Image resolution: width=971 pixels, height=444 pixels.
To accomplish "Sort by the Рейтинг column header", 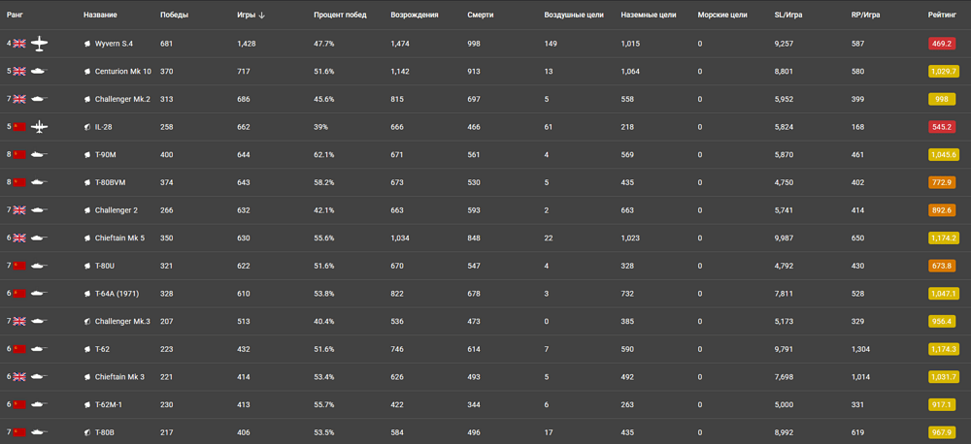I will point(943,16).
